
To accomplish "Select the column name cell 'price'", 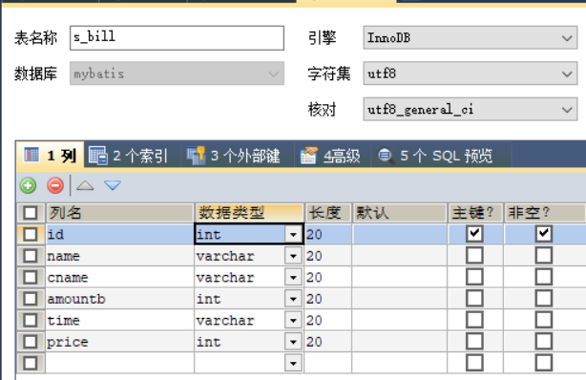I will [x=119, y=342].
